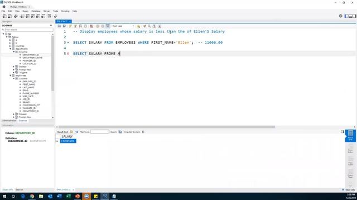357x200 pixels.
Task: Toggle stop-on-error script execution
Action: point(91,26)
